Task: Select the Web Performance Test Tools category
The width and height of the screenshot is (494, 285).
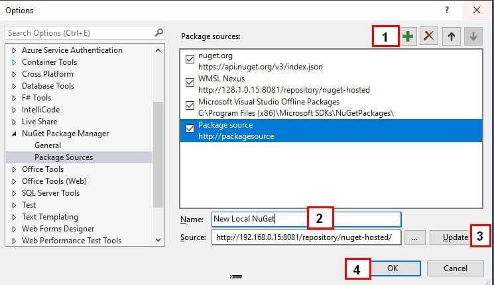Action: (x=72, y=241)
